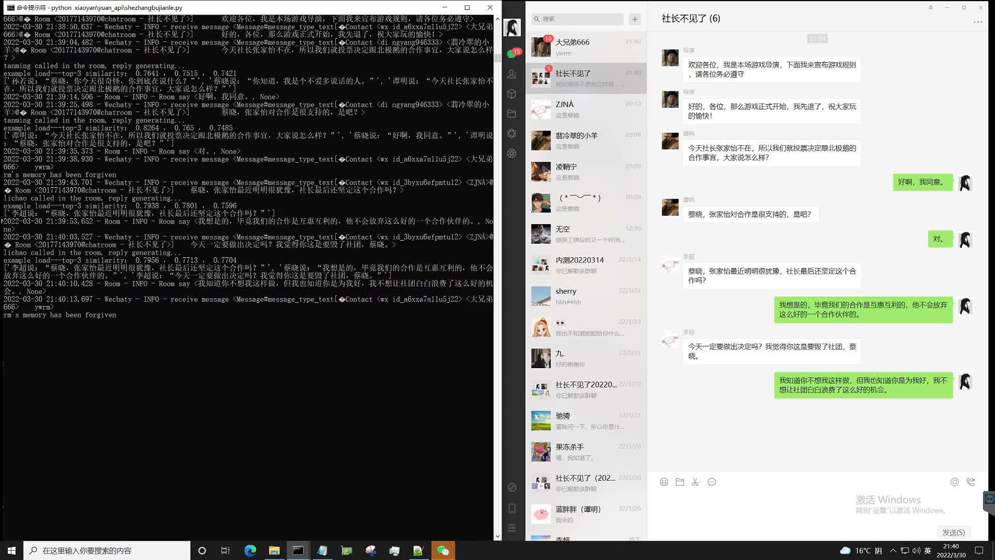Pin the WeChat window on top
The height and width of the screenshot is (560, 995).
(931, 7)
